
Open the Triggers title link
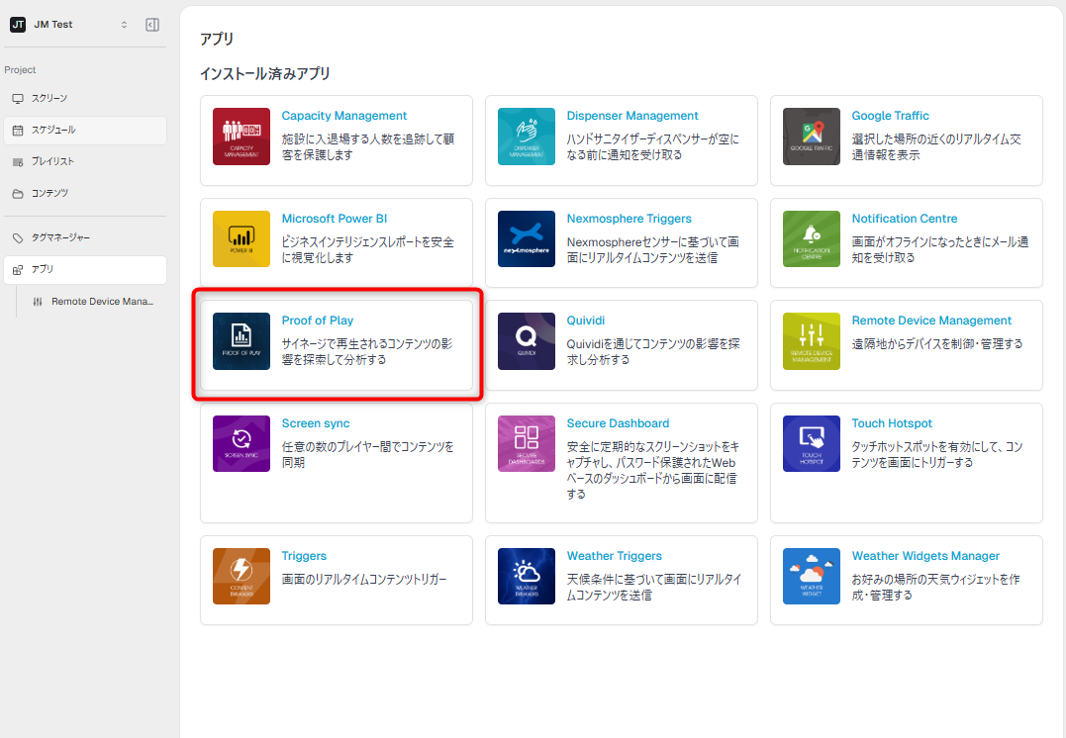tap(304, 556)
